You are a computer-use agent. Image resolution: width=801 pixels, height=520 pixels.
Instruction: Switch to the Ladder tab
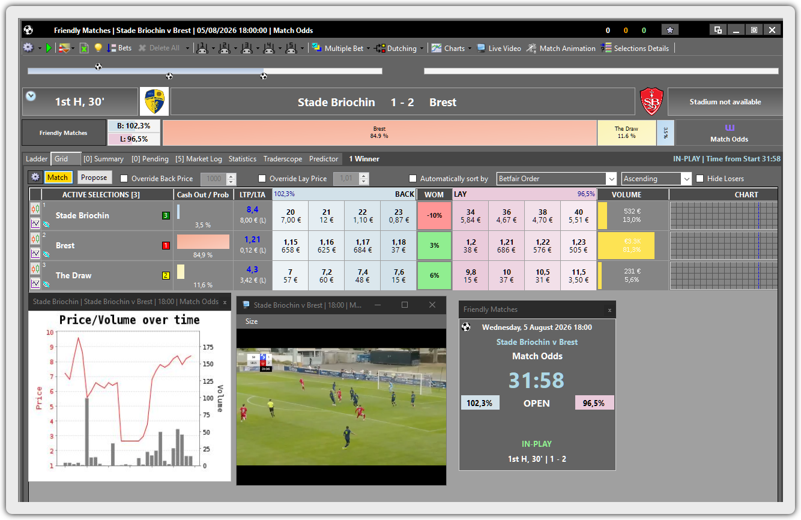point(37,159)
